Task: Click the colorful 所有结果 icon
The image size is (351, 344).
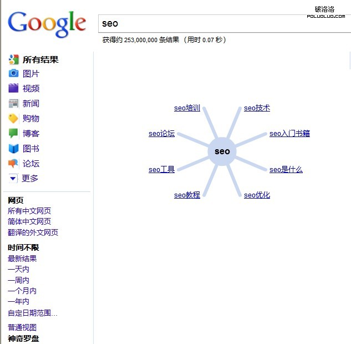Action: (x=13, y=59)
